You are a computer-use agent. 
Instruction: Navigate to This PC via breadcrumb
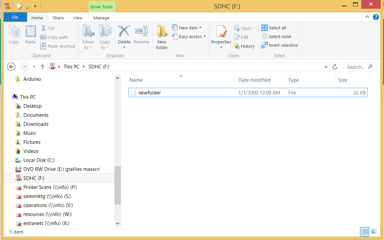pos(71,66)
